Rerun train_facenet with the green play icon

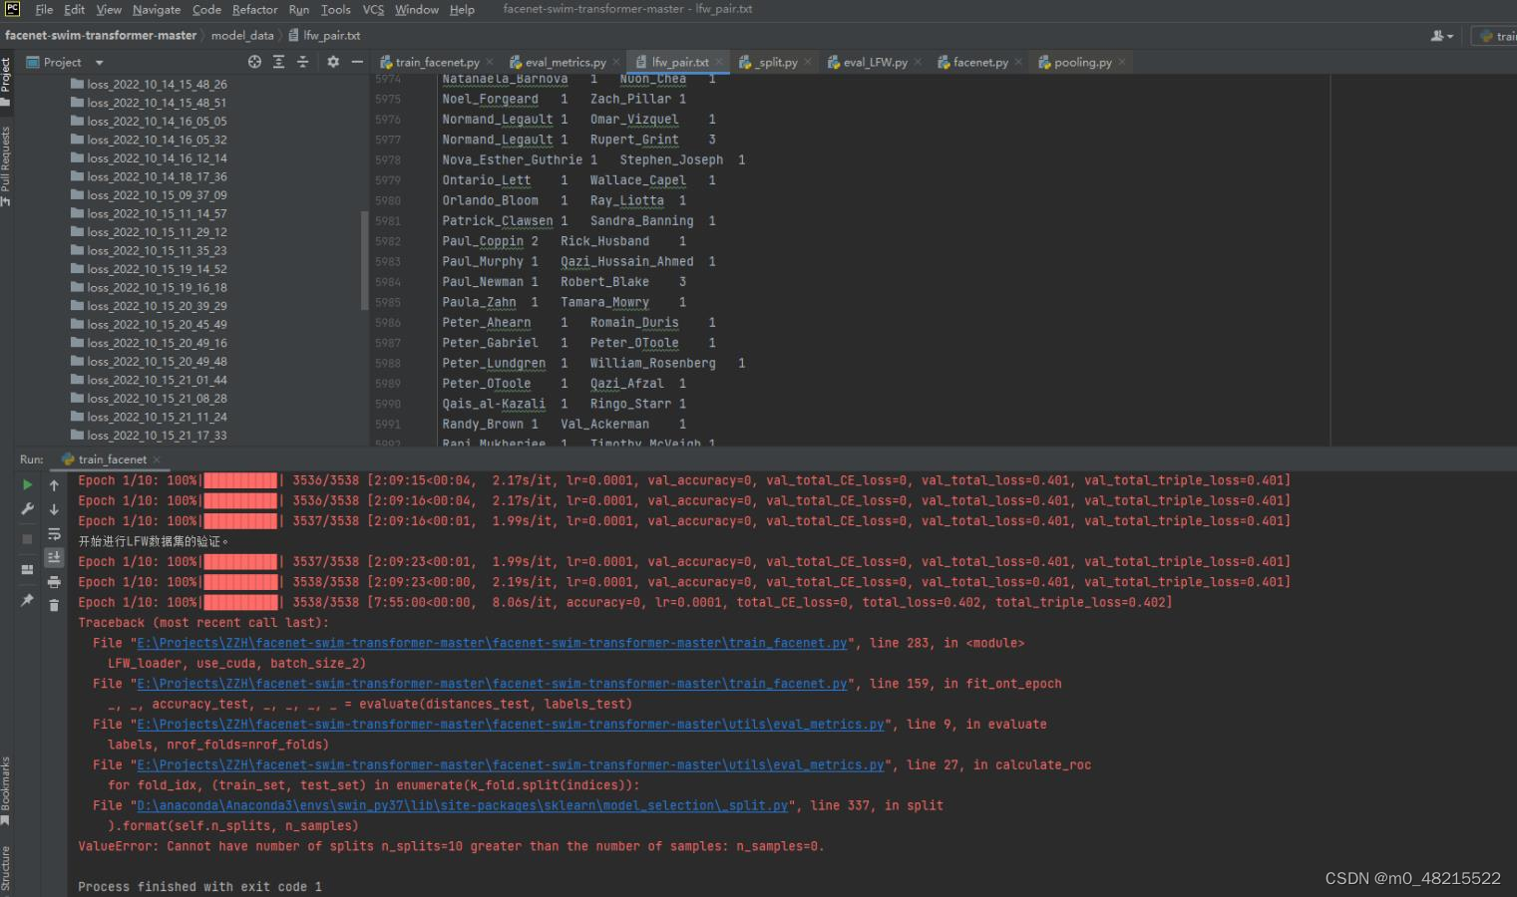(27, 485)
